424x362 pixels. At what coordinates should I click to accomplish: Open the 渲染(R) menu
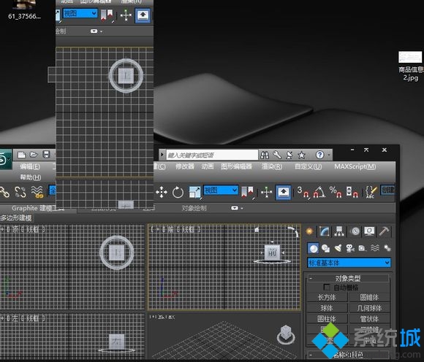tap(272, 166)
